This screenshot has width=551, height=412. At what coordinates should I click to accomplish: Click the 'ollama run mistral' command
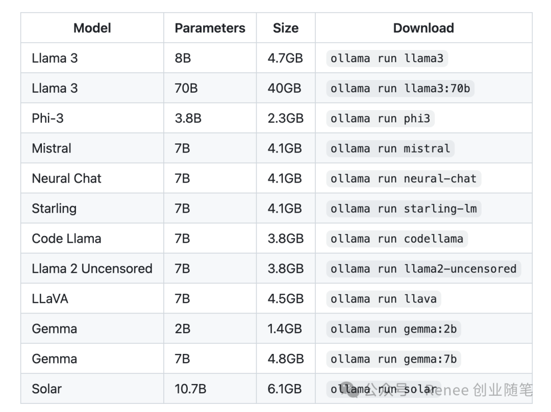coord(390,148)
